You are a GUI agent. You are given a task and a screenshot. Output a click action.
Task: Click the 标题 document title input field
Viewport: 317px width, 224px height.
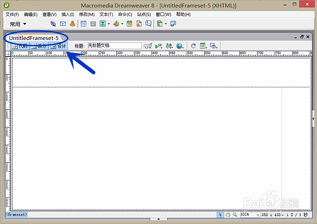tap(115, 45)
